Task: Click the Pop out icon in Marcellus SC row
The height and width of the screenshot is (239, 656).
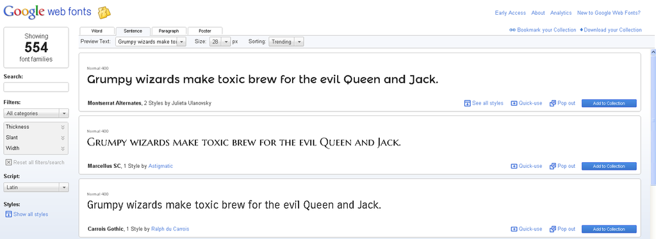Action: pos(553,166)
